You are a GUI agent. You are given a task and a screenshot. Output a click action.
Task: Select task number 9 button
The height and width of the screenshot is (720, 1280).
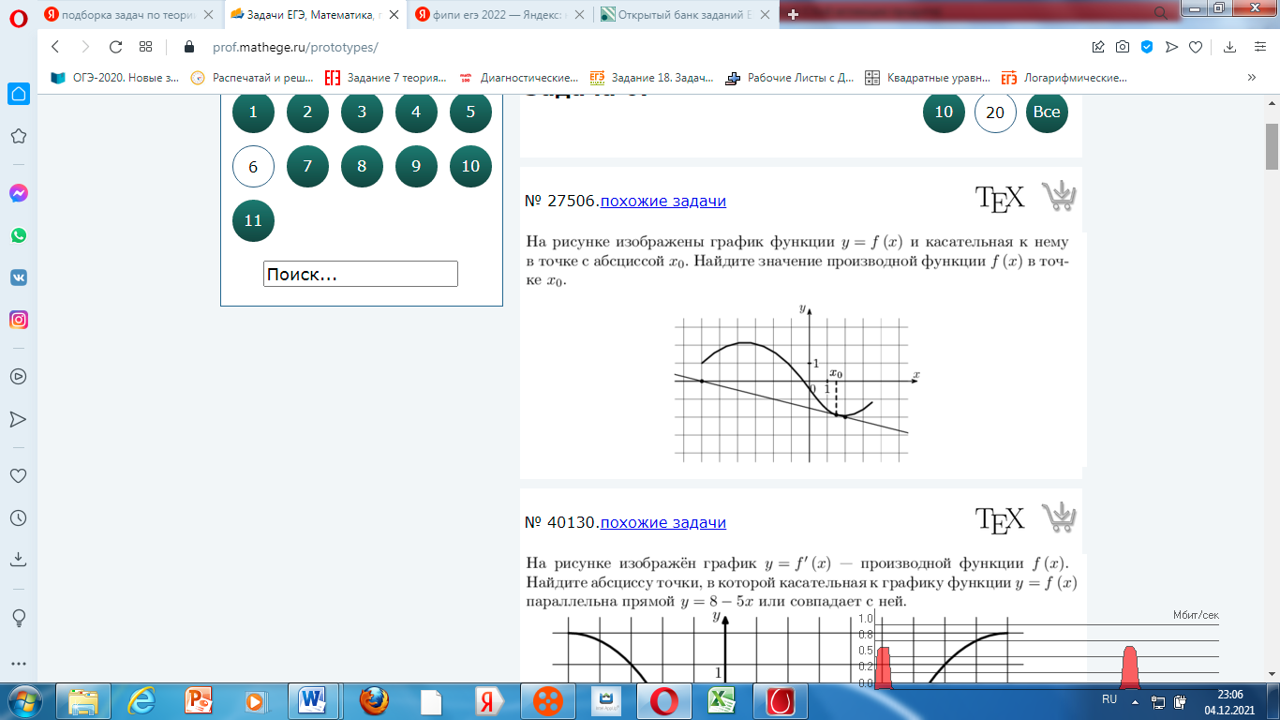click(416, 167)
